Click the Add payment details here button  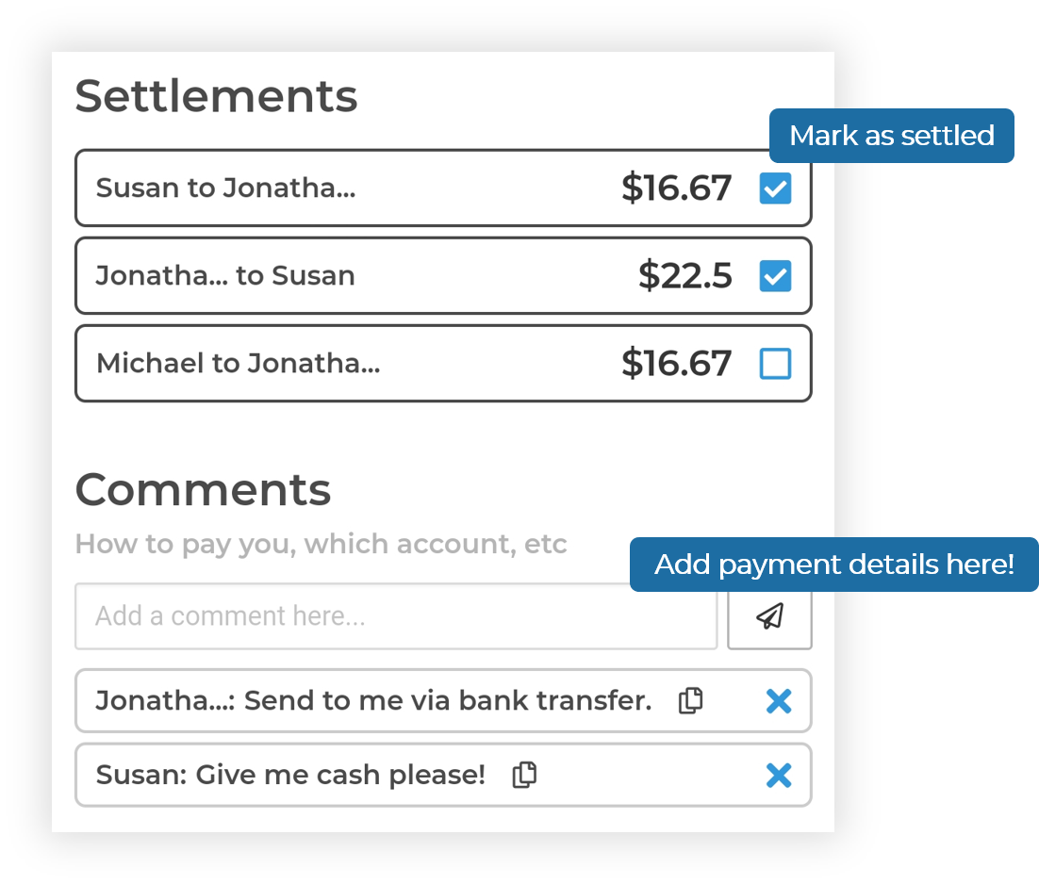coord(833,564)
